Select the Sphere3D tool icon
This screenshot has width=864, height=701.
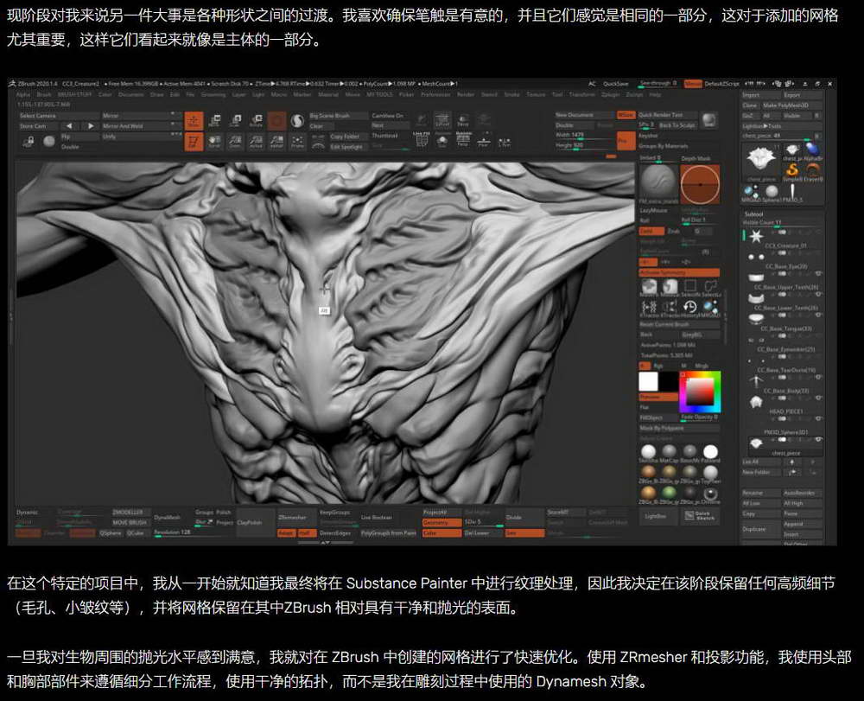point(772,191)
